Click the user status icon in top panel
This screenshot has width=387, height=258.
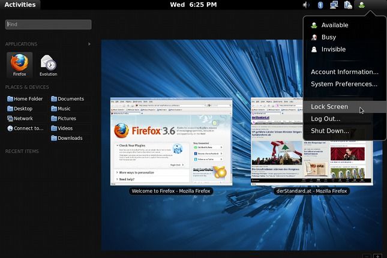tap(362, 5)
